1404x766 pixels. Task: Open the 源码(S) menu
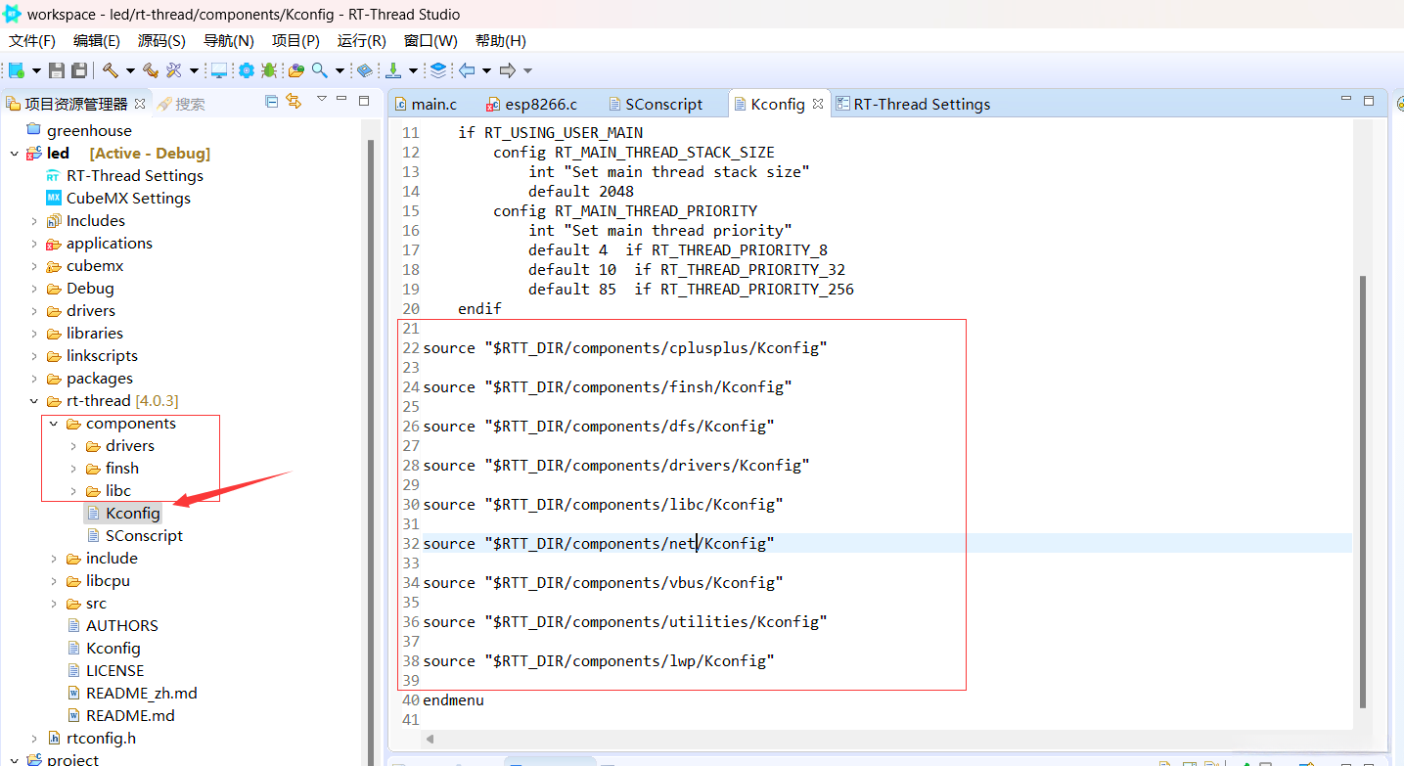pos(161,40)
